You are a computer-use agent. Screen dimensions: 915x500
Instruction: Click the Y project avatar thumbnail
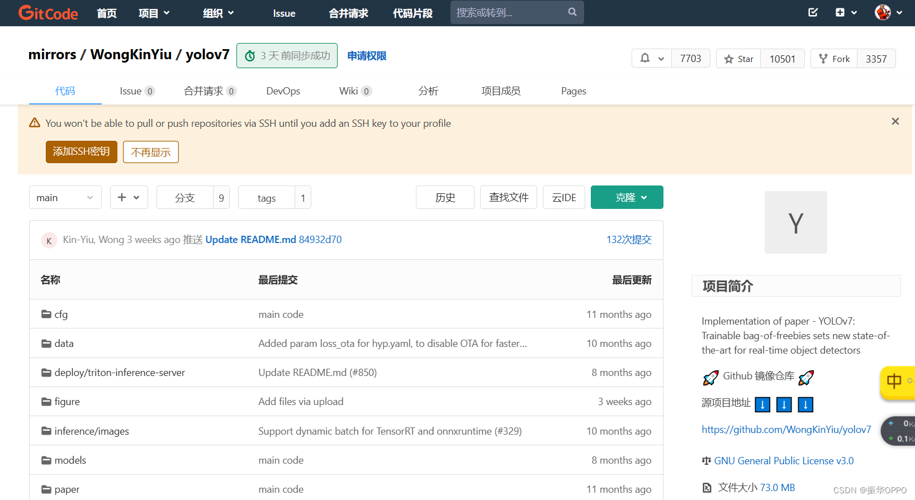796,222
